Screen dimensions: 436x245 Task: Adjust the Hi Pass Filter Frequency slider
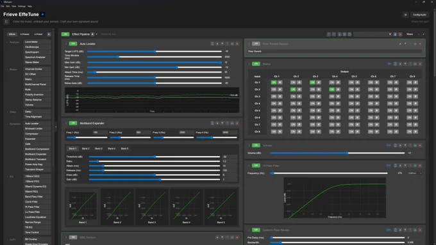point(329,173)
